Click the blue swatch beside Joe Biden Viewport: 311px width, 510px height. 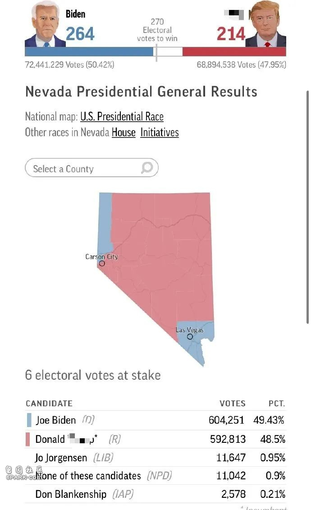[29, 420]
